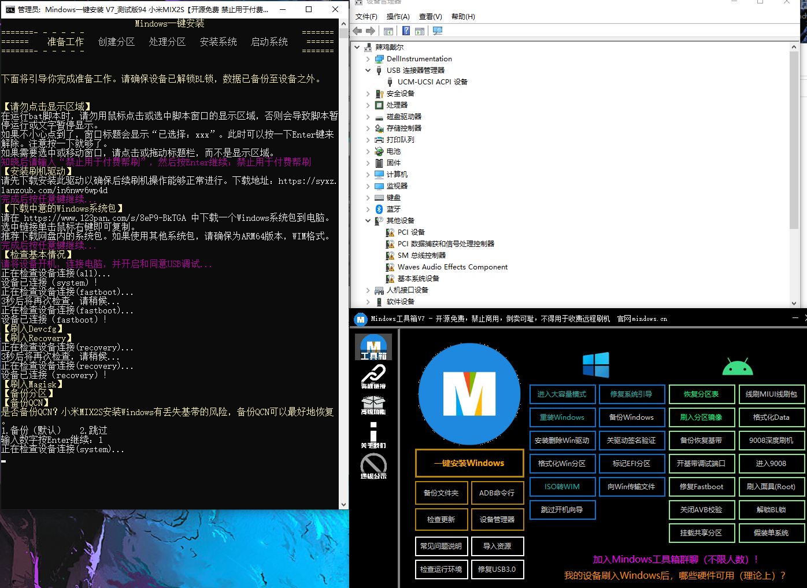Click the 检查更新 button

click(x=441, y=519)
